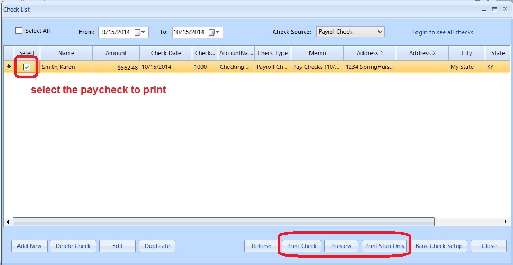Click the row indicator arrow for Smith, Karen

tap(8, 67)
